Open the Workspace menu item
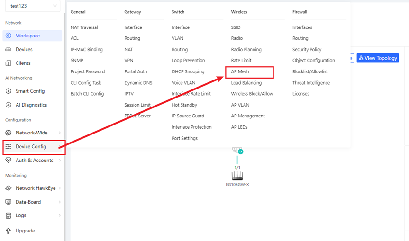This screenshot has height=241, width=409. [x=32, y=36]
